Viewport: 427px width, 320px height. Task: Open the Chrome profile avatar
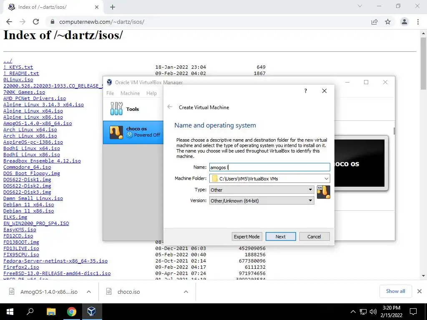(404, 22)
